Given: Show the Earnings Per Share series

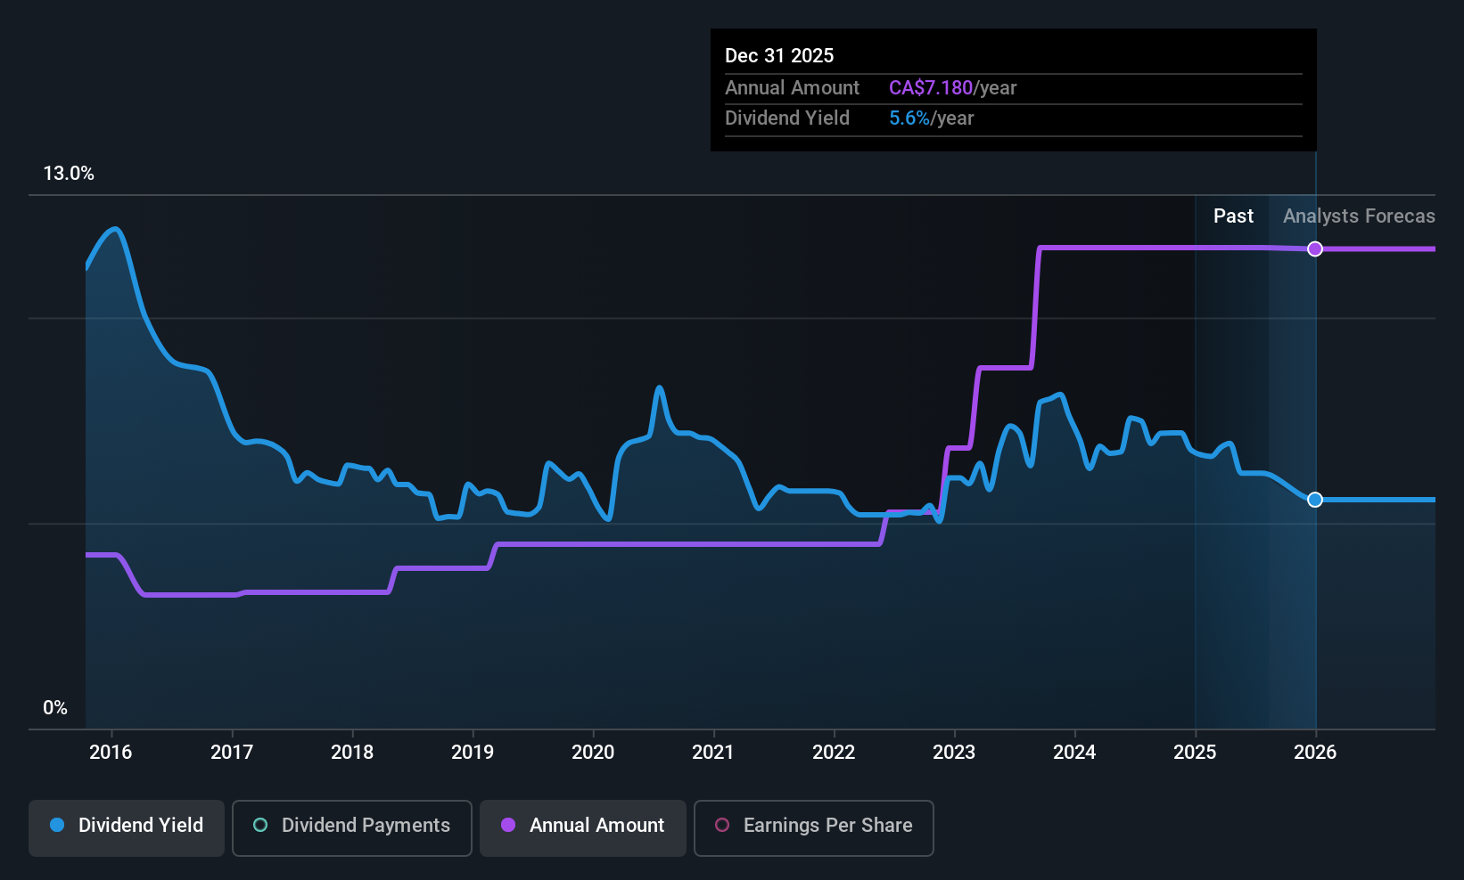Looking at the screenshot, I should tap(813, 826).
